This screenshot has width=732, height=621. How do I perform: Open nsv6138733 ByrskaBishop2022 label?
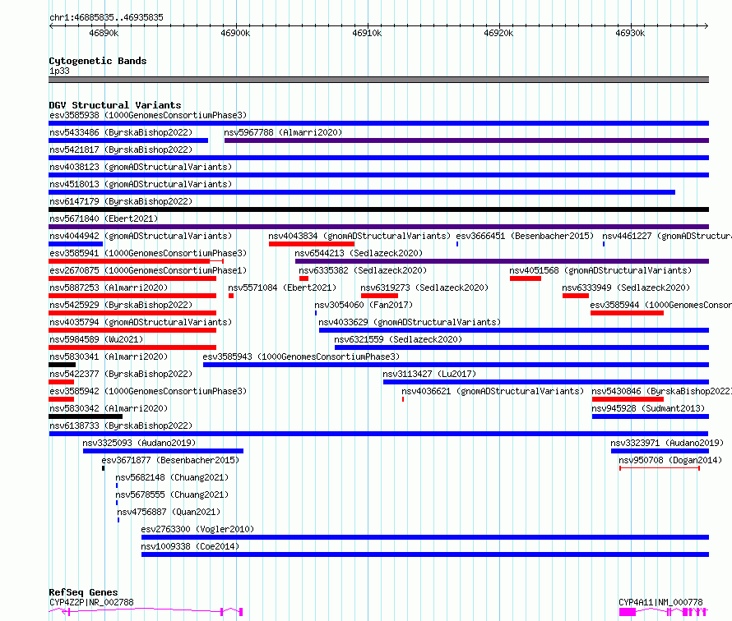click(121, 425)
